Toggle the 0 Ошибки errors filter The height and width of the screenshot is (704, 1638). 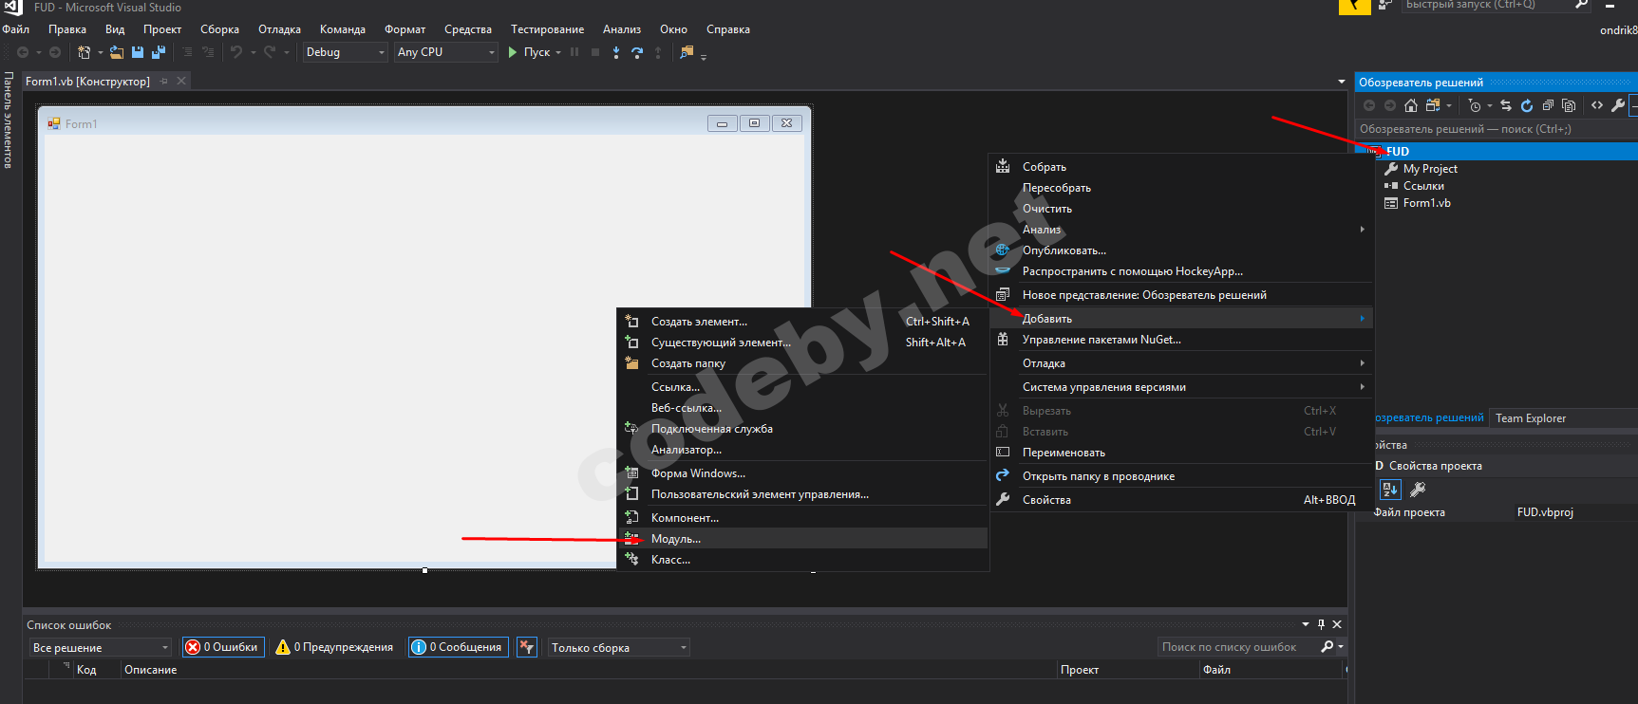click(223, 647)
